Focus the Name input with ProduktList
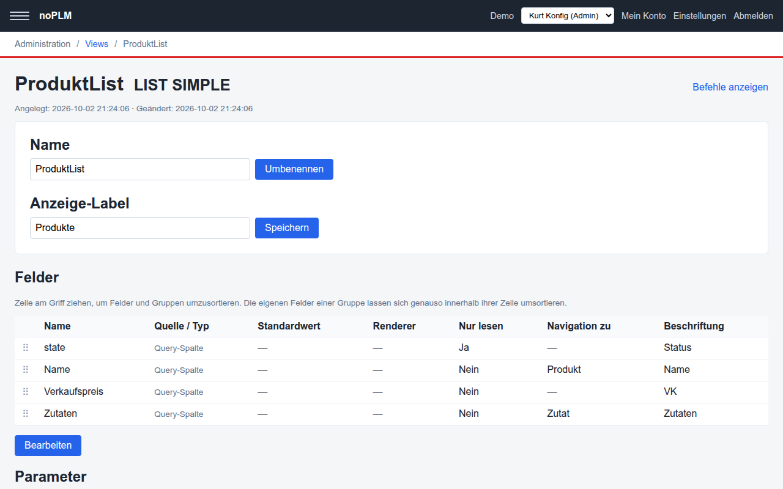This screenshot has height=489, width=783. pos(140,169)
